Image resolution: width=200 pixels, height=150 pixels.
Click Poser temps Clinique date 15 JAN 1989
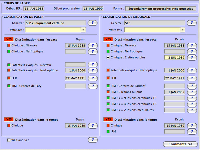(75, 126)
